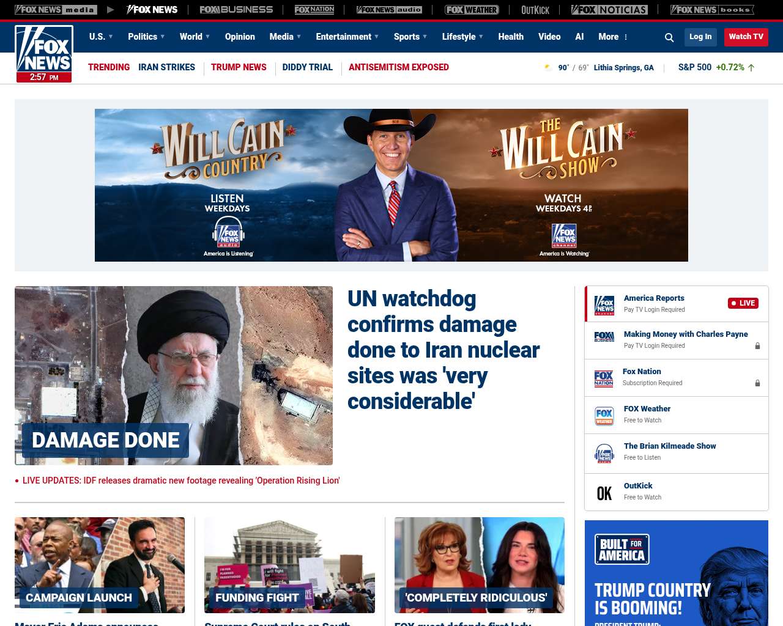The height and width of the screenshot is (626, 783).
Task: Click Fox Business icon beside Making Money
Action: point(604,337)
